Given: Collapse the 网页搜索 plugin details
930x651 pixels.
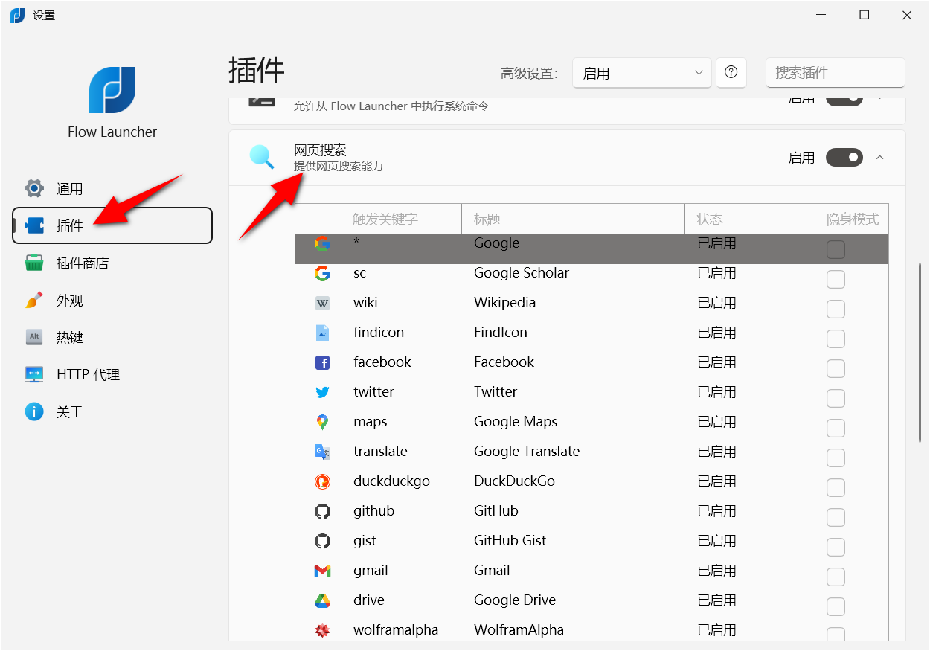Looking at the screenshot, I should [880, 157].
